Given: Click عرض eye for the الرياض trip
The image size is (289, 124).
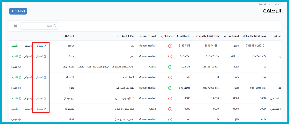Looking at the screenshot, I should click(32, 46).
